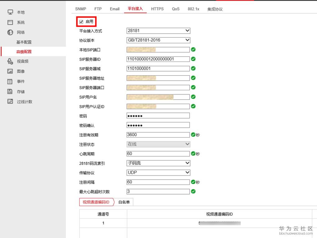Click the 密码确认 password field
This screenshot has width=317, height=238.
(158, 125)
